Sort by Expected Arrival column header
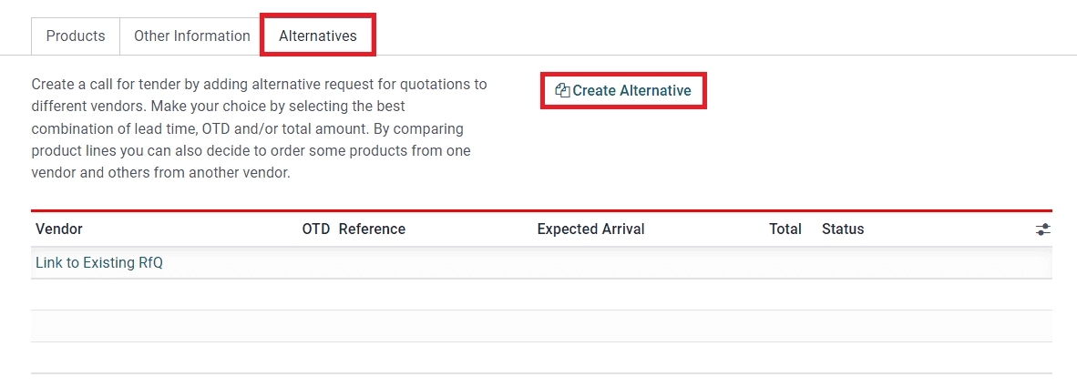The width and height of the screenshot is (1077, 387). tap(590, 229)
